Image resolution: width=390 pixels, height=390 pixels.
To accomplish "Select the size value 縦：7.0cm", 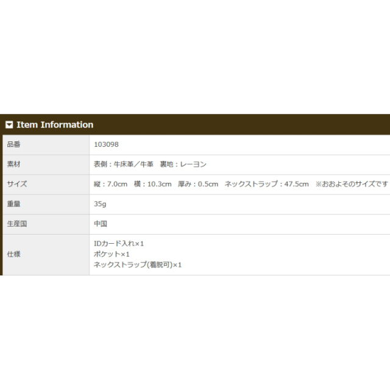I will tap(111, 184).
